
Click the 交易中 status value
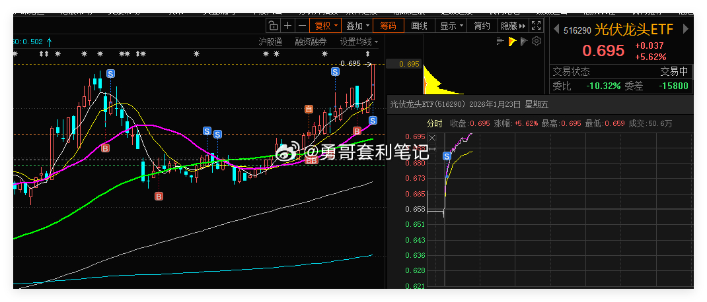[675, 72]
